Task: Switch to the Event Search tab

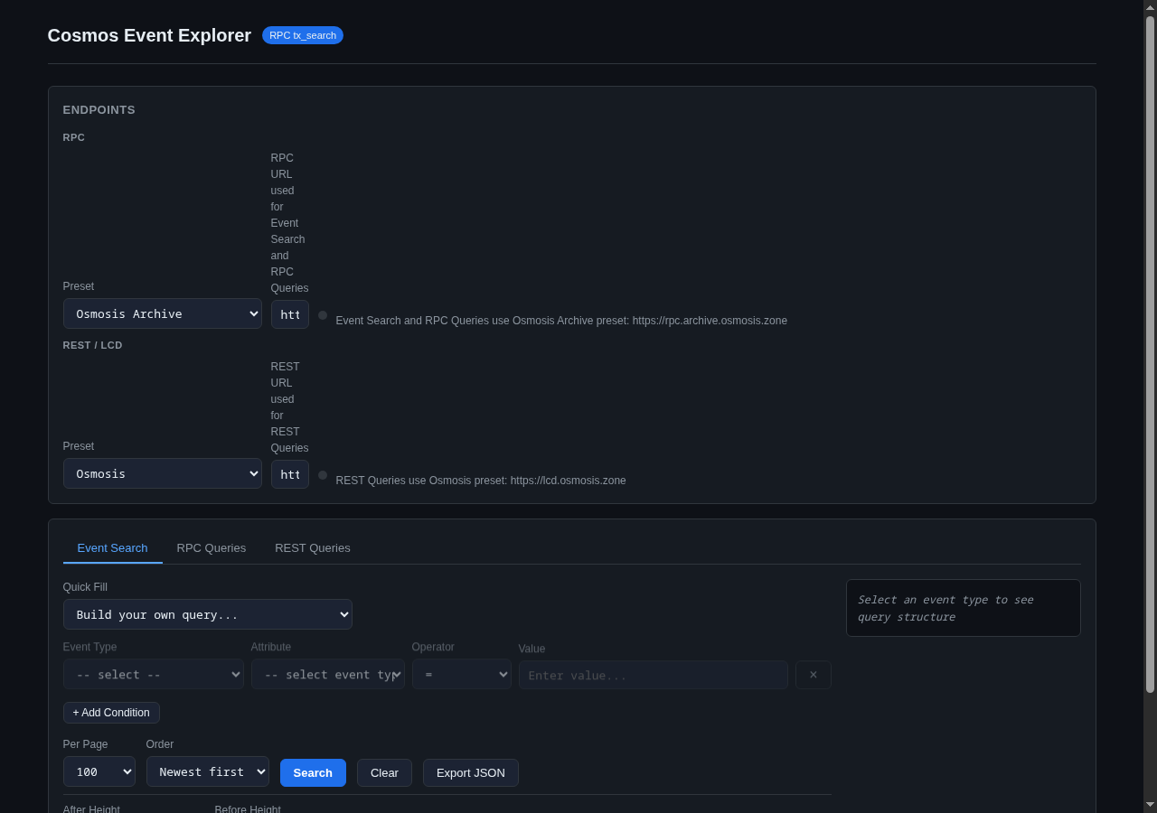Action: click(113, 547)
